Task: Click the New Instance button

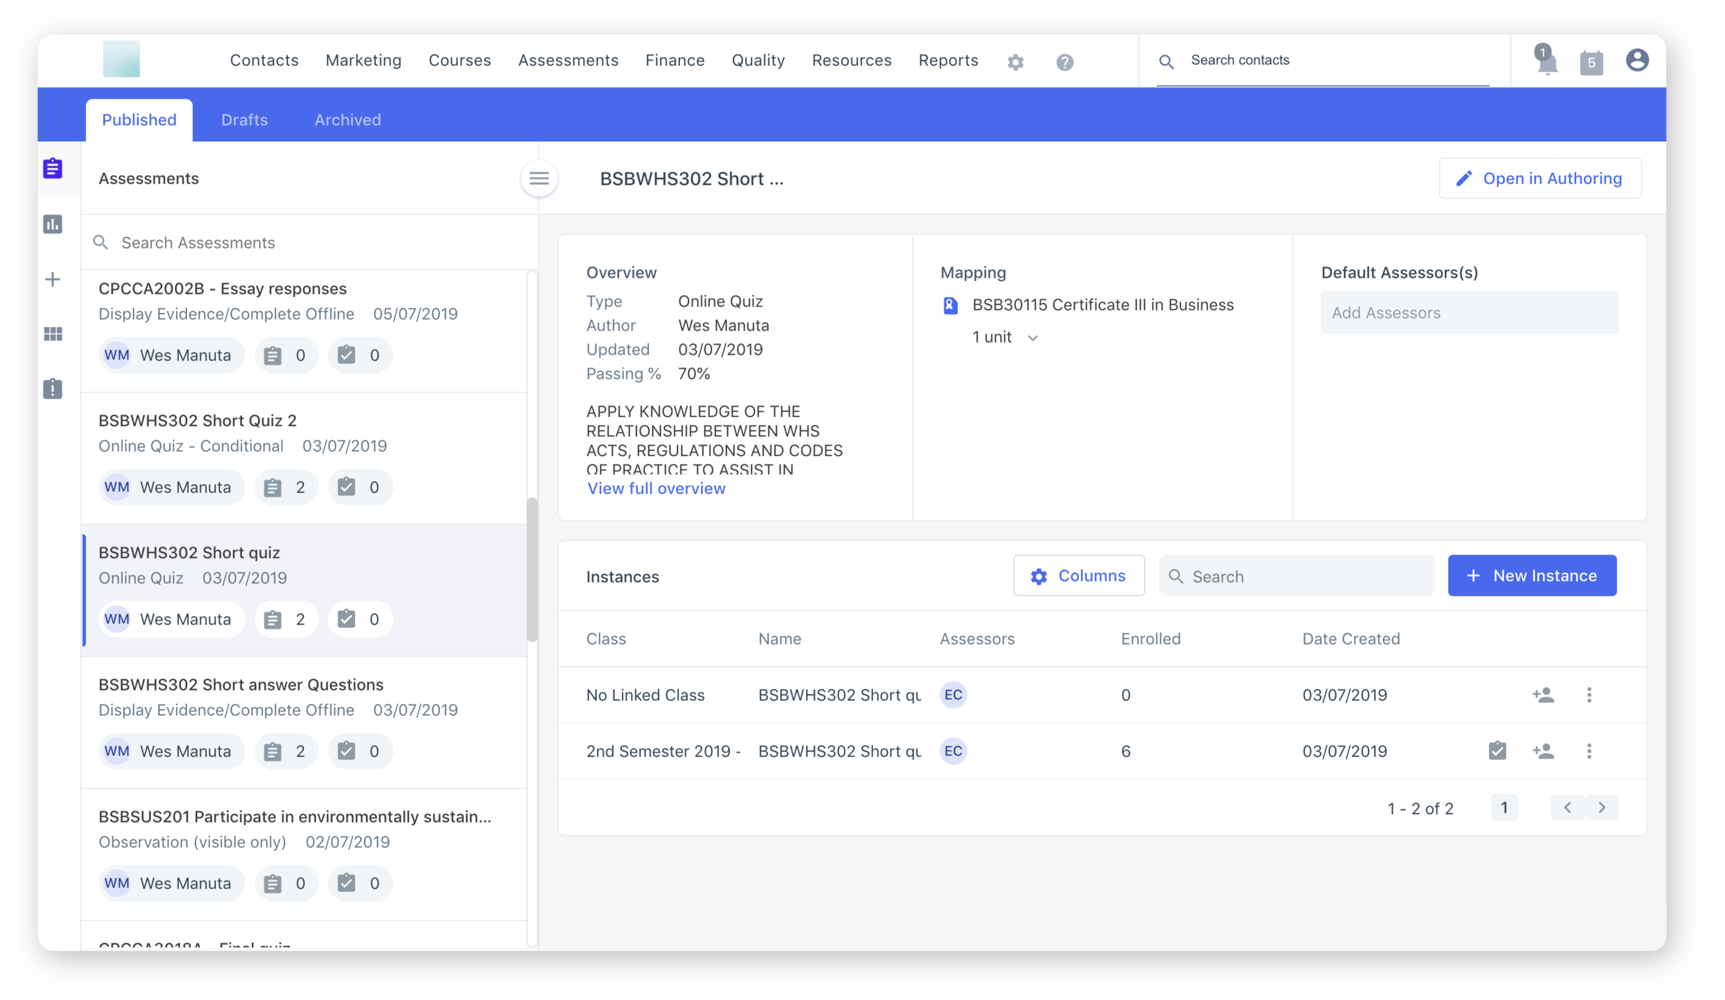Action: click(1532, 575)
